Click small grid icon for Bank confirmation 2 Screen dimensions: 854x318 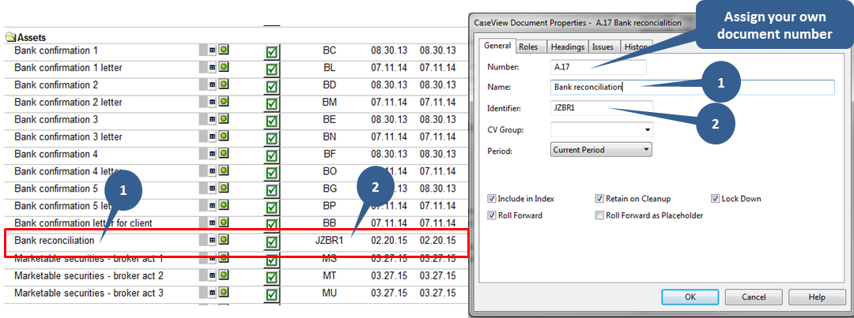click(x=213, y=84)
